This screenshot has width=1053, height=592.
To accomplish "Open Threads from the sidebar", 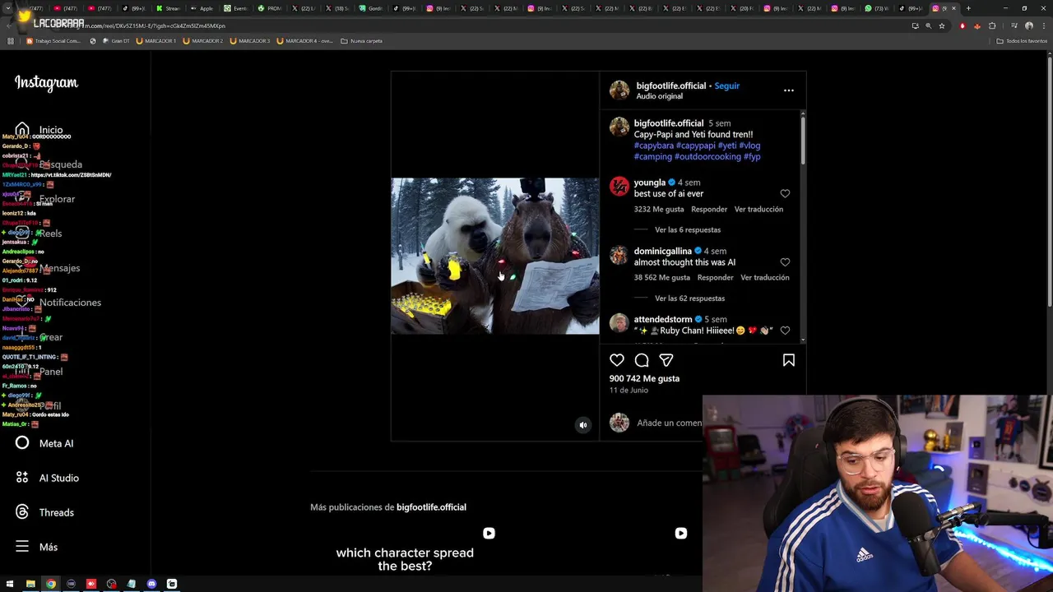I will (44, 512).
